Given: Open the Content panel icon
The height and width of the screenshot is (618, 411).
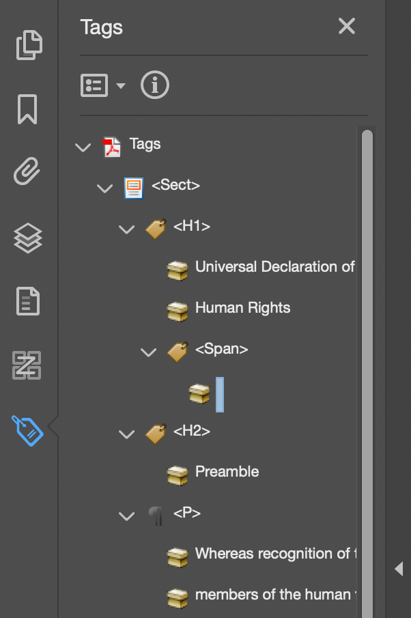Looking at the screenshot, I should 28,301.
